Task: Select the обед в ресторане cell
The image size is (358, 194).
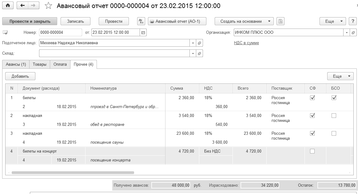Action: 125,124
